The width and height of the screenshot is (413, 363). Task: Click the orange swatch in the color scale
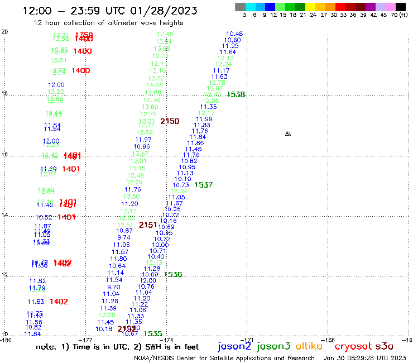[330, 7]
